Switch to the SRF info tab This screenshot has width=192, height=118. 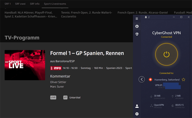pos(35,4)
